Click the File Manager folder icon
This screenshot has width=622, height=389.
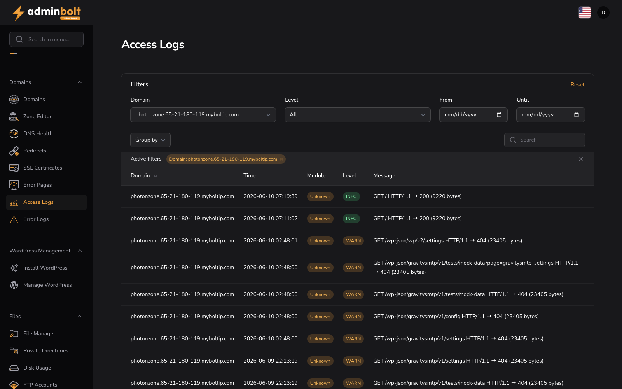pyautogui.click(x=14, y=334)
